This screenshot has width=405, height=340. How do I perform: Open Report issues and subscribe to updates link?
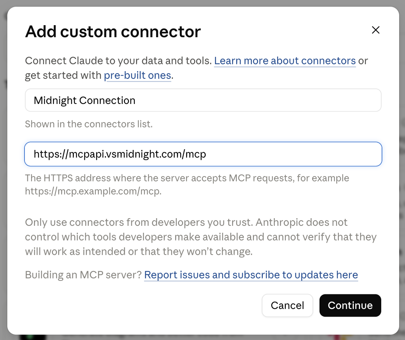click(x=251, y=275)
